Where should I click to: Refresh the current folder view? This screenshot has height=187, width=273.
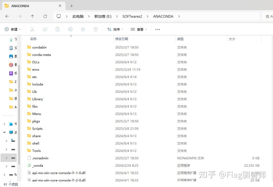(45, 16)
